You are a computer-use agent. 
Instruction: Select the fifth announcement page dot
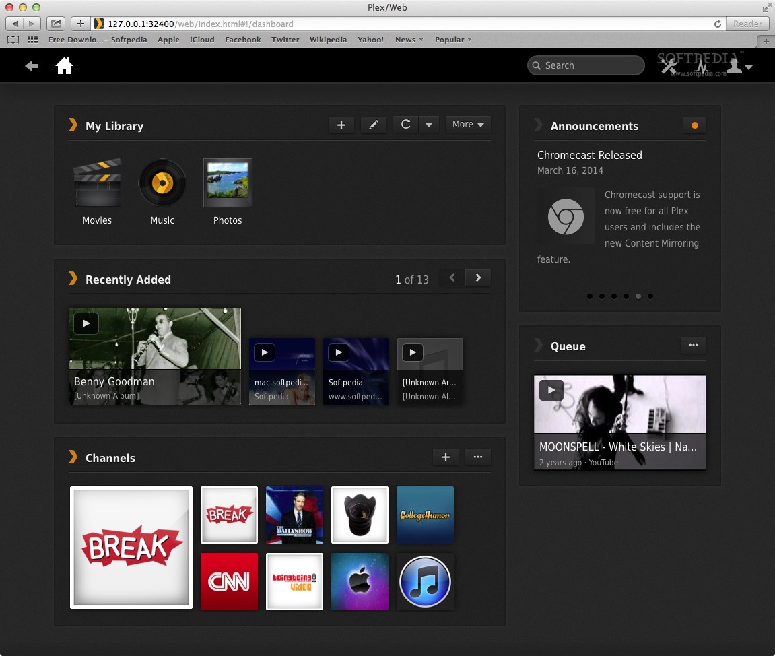pyautogui.click(x=638, y=296)
